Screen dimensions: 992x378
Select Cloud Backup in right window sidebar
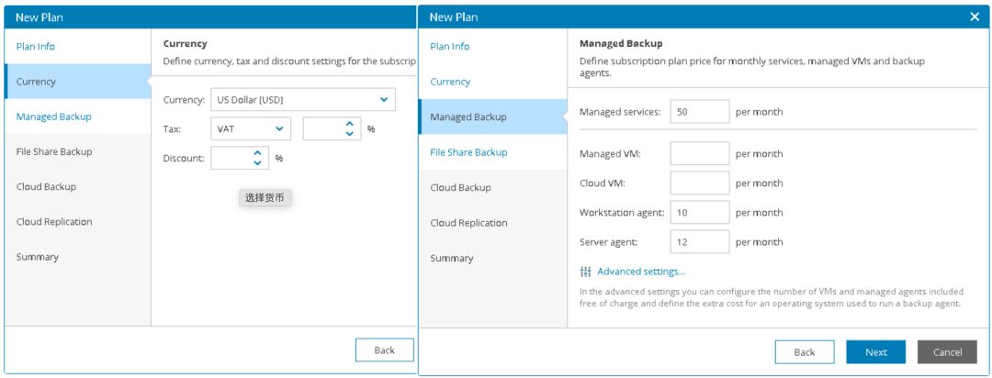(460, 188)
